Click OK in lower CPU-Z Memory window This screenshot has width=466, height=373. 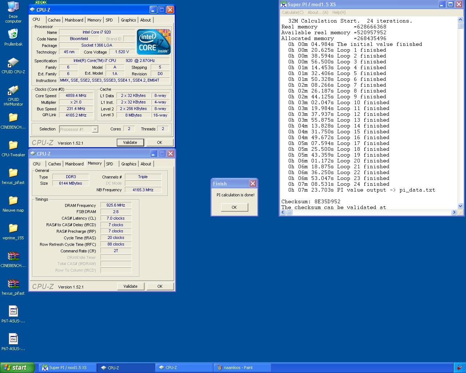tap(160, 286)
